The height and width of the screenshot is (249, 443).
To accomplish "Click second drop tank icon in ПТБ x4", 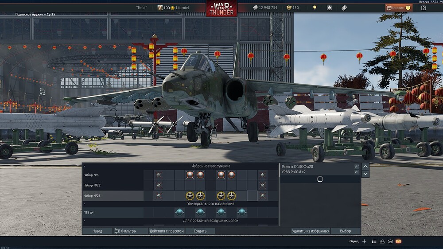I will point(200,212).
